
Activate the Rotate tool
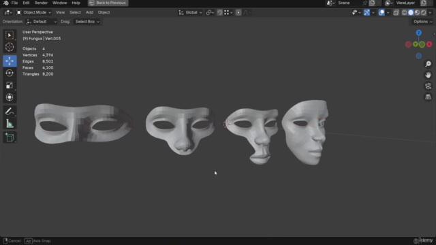(10, 73)
